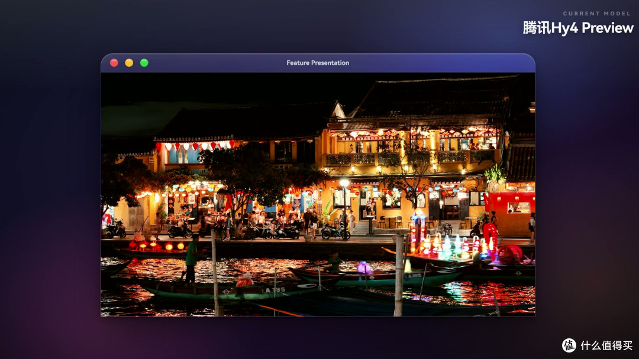
Task: Select the "腾讯Hy4 Preview" model name
Action: (x=578, y=28)
